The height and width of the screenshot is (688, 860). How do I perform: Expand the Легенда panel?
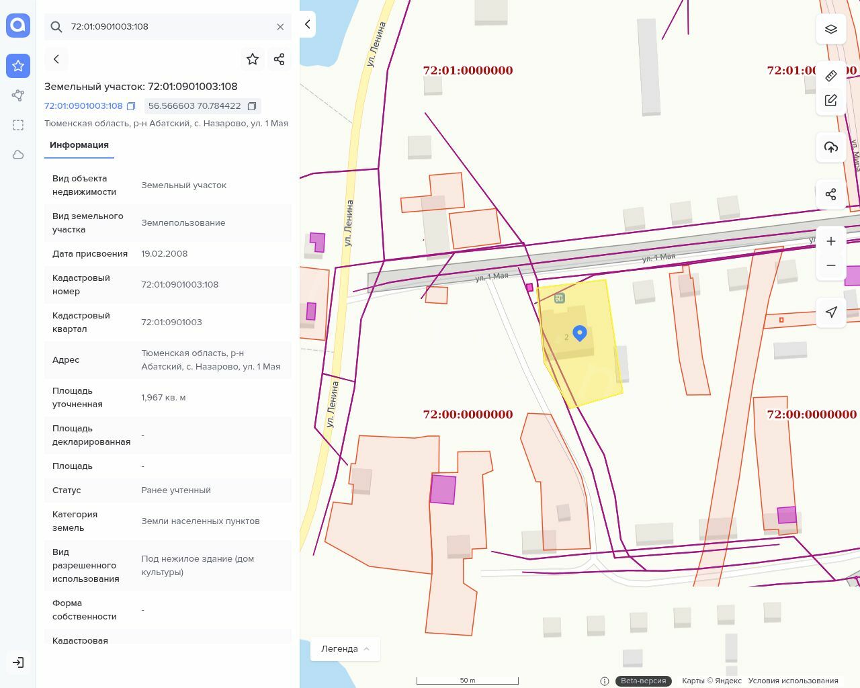[345, 648]
